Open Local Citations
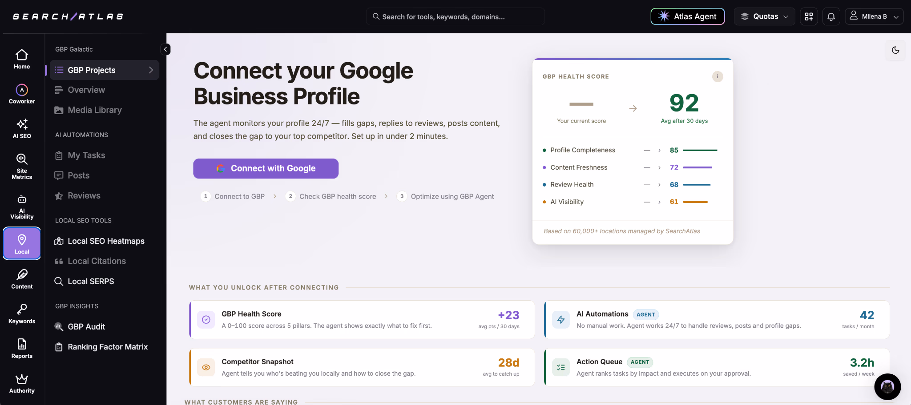This screenshot has height=405, width=911. pyautogui.click(x=105, y=261)
